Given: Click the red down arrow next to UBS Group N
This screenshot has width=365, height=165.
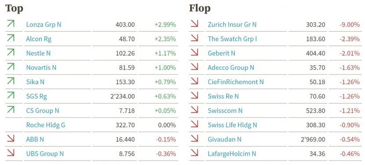Looking at the screenshot, I should (x=11, y=153).
